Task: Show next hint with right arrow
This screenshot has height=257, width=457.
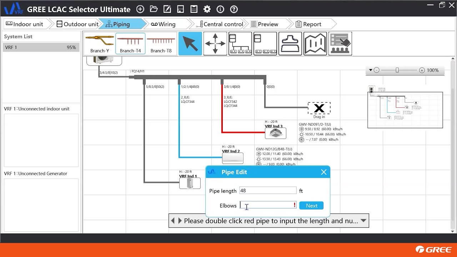Action: [x=180, y=221]
